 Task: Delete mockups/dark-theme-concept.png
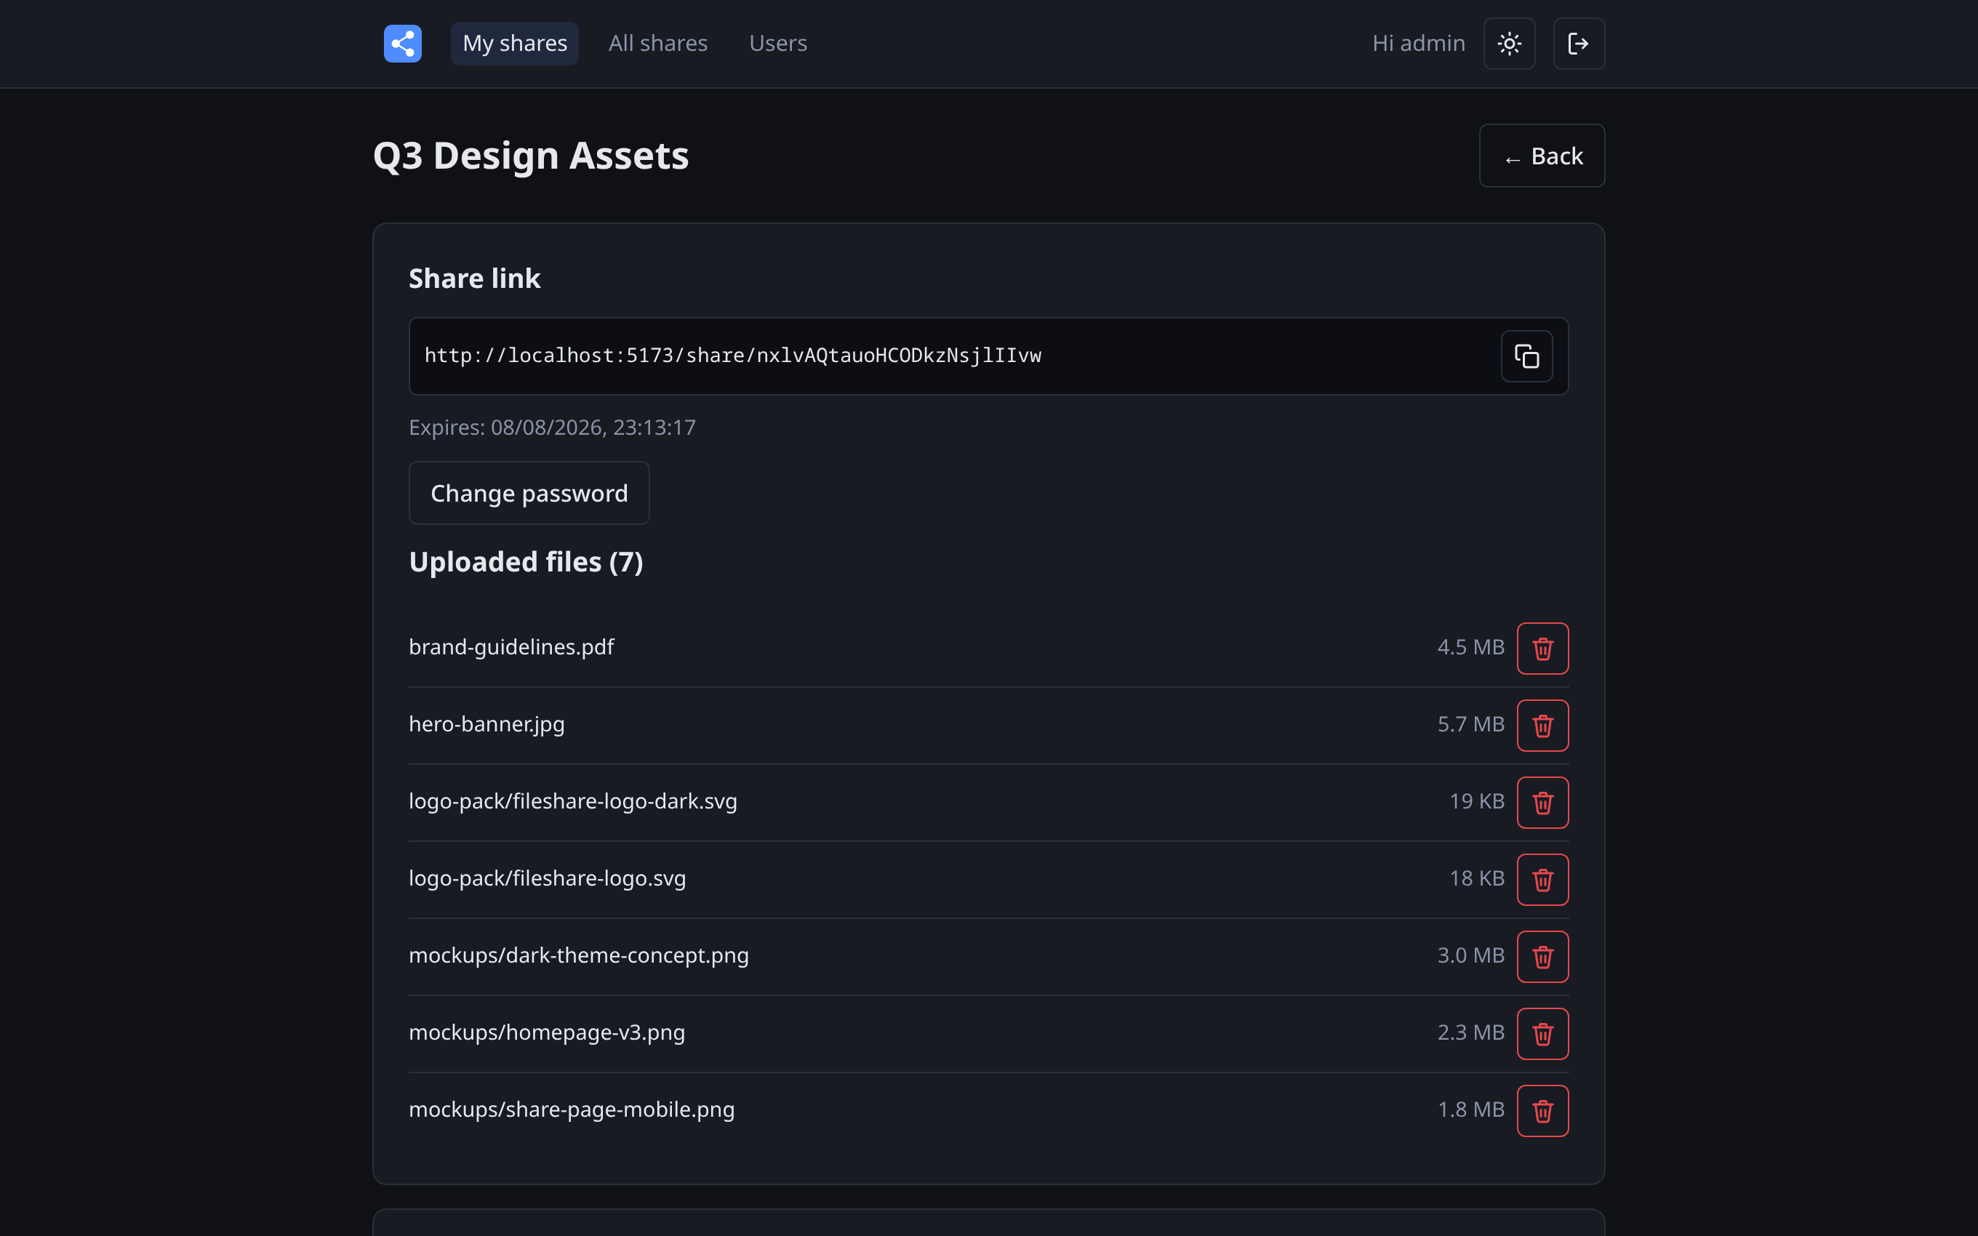(x=1542, y=956)
